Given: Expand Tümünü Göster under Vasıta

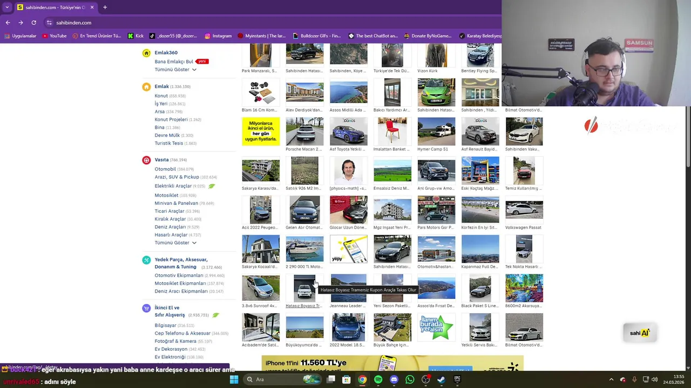Looking at the screenshot, I should (x=175, y=242).
